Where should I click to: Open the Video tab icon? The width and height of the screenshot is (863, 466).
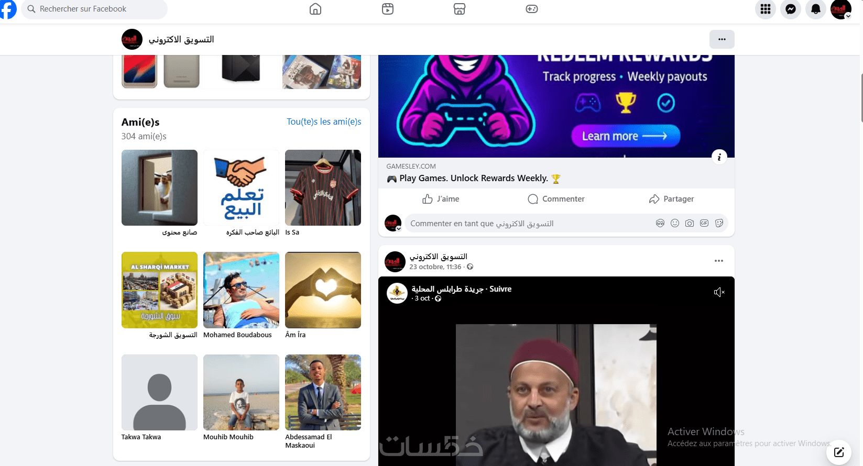pyautogui.click(x=388, y=9)
